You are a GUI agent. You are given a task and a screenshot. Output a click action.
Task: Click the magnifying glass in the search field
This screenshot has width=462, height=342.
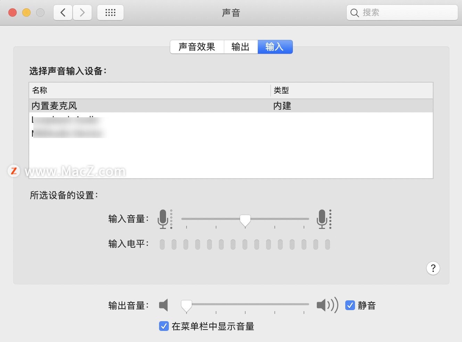[354, 12]
